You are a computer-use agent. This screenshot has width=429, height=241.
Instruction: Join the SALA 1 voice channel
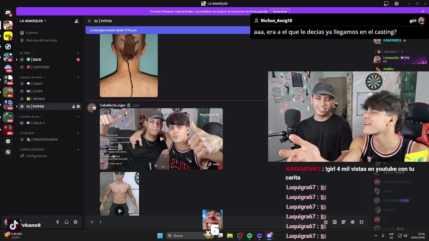(50, 123)
